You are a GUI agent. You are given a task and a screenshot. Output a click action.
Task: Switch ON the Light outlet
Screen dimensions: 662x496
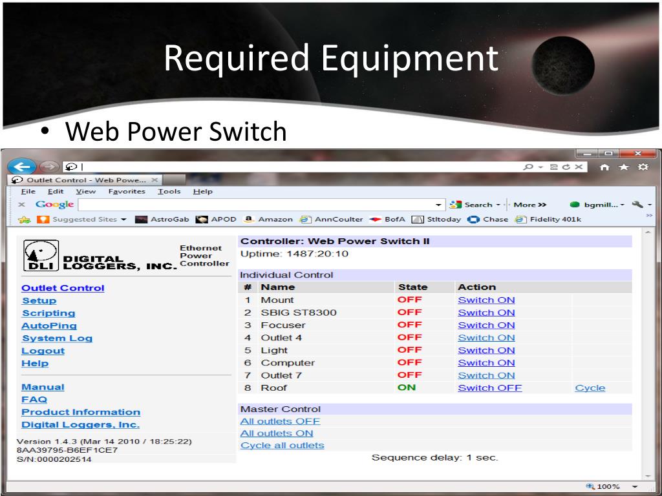(x=486, y=350)
